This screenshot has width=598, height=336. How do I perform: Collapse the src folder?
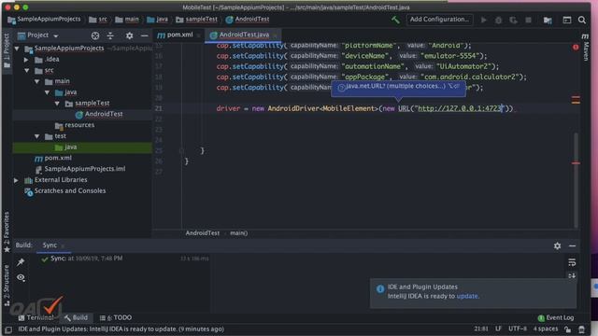tap(27, 71)
